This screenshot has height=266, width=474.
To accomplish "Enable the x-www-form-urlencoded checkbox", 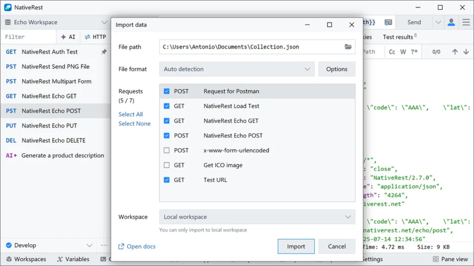I will [x=167, y=150].
